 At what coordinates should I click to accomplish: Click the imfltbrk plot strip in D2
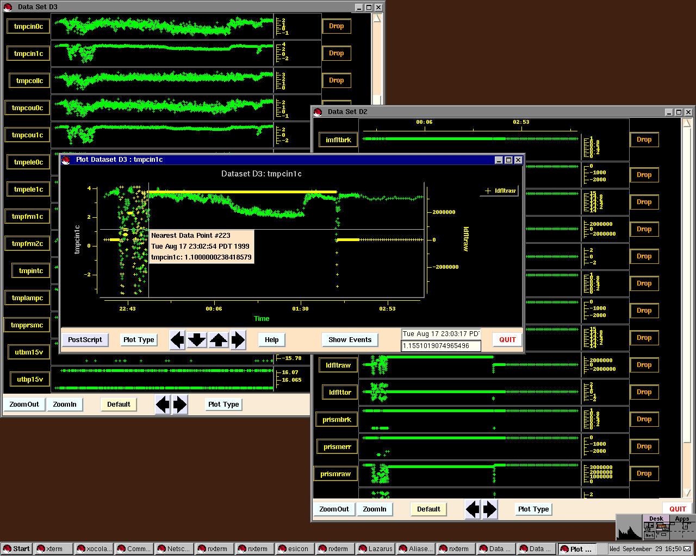[469, 140]
